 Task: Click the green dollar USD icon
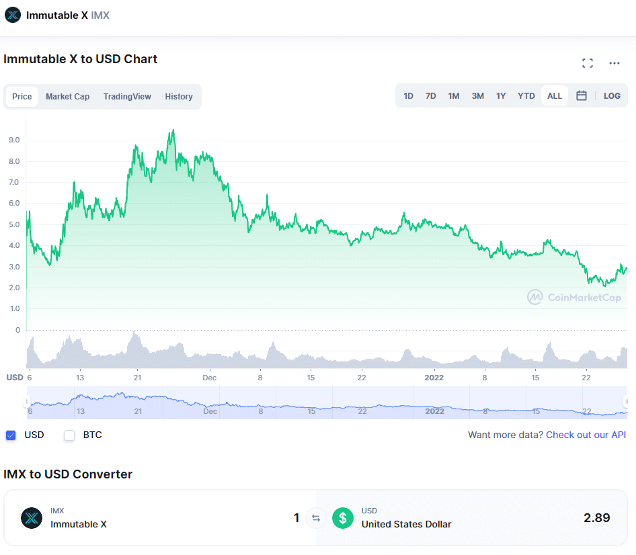pyautogui.click(x=343, y=518)
